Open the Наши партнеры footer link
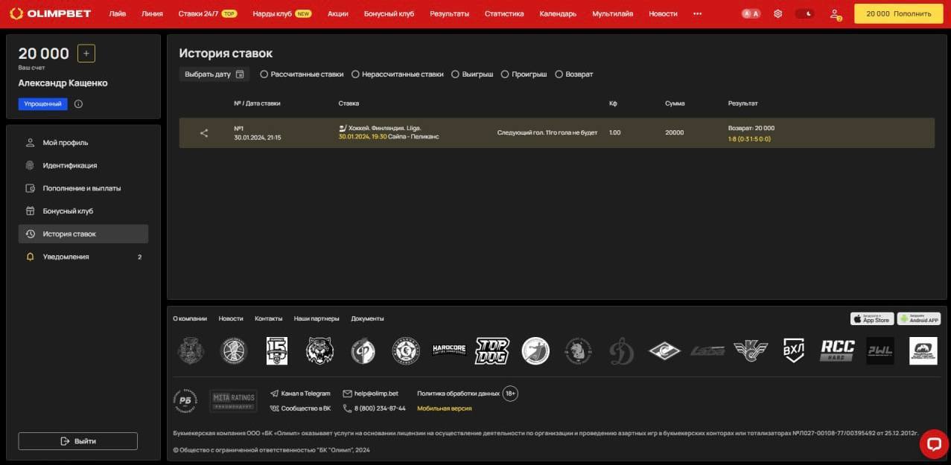951x465 pixels. pyautogui.click(x=317, y=318)
